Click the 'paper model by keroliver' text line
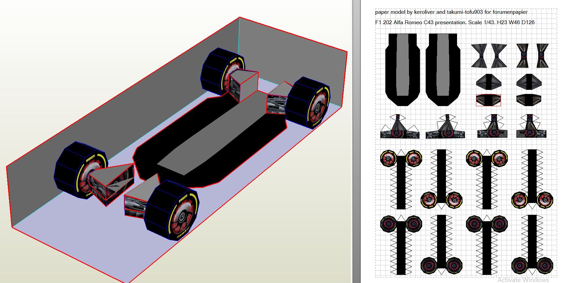 (x=451, y=12)
